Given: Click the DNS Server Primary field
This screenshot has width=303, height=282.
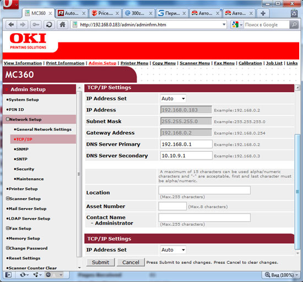Looking at the screenshot, I should (x=186, y=145).
